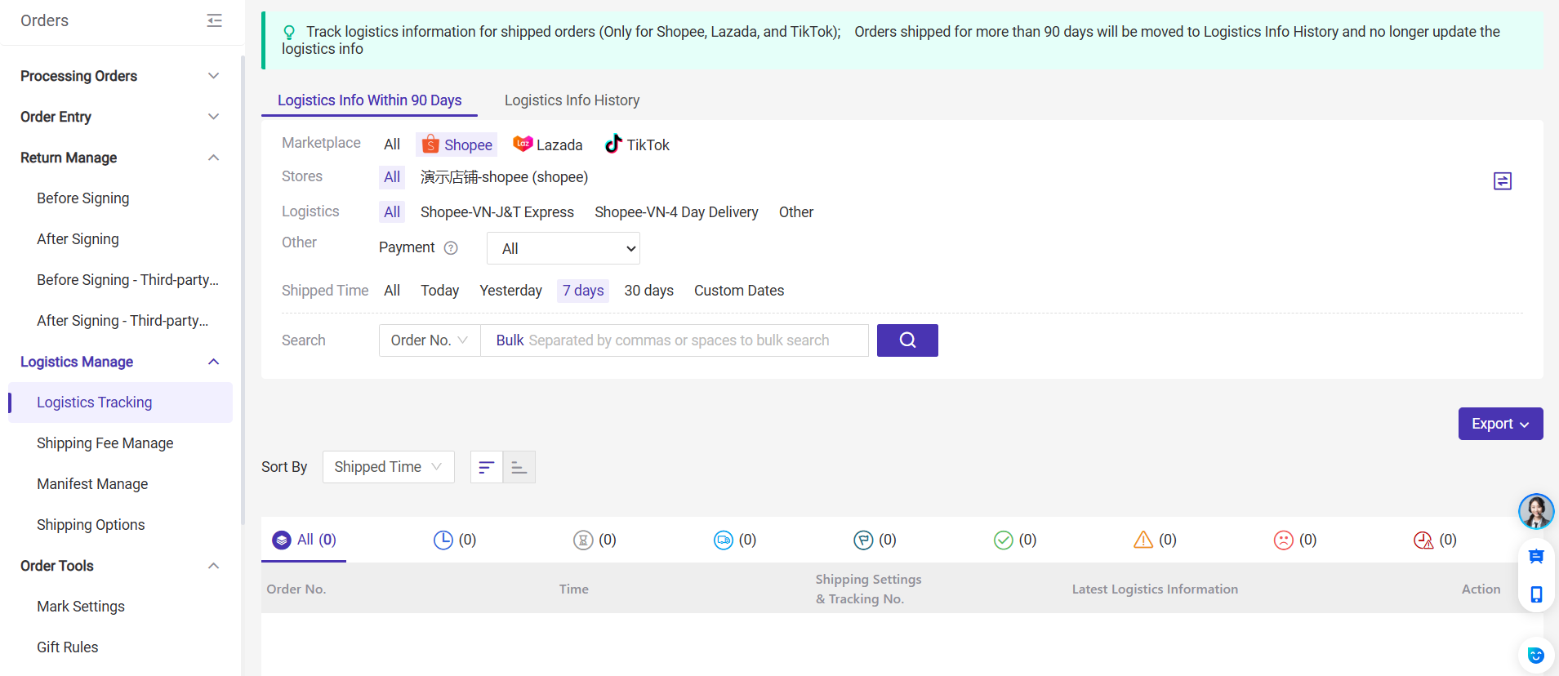Select the 演示店铺-shopee (shopee) store
This screenshot has width=1559, height=676.
[x=504, y=177]
